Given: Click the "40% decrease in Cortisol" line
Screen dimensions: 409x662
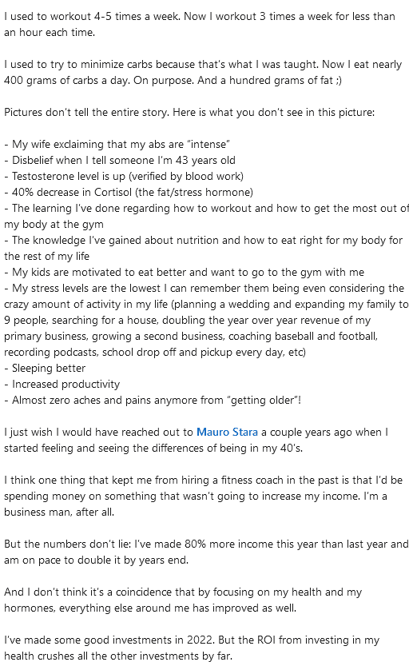Looking at the screenshot, I should coord(129,193).
